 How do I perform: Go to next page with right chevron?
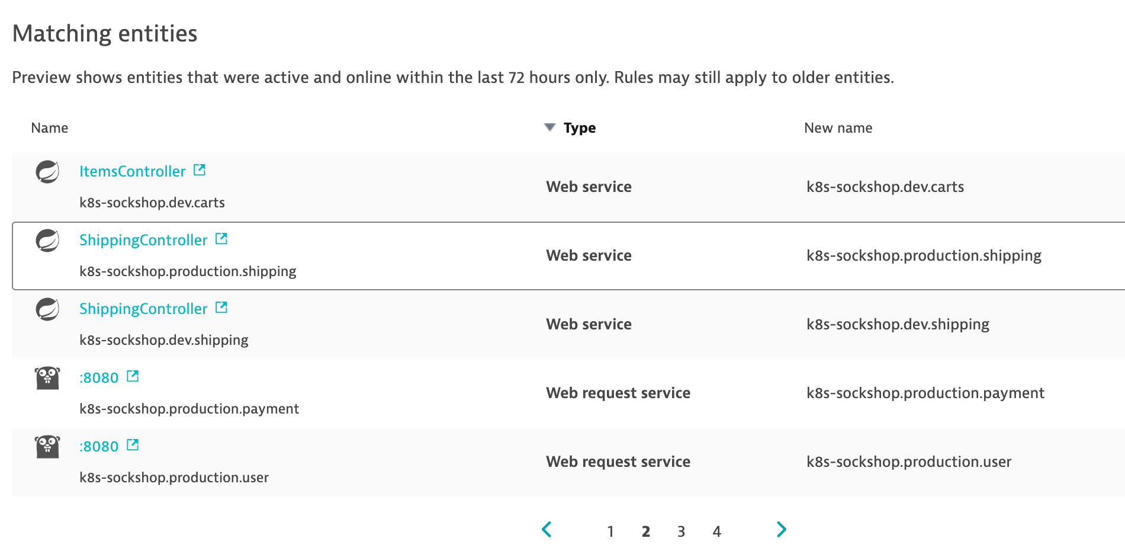pyautogui.click(x=782, y=530)
